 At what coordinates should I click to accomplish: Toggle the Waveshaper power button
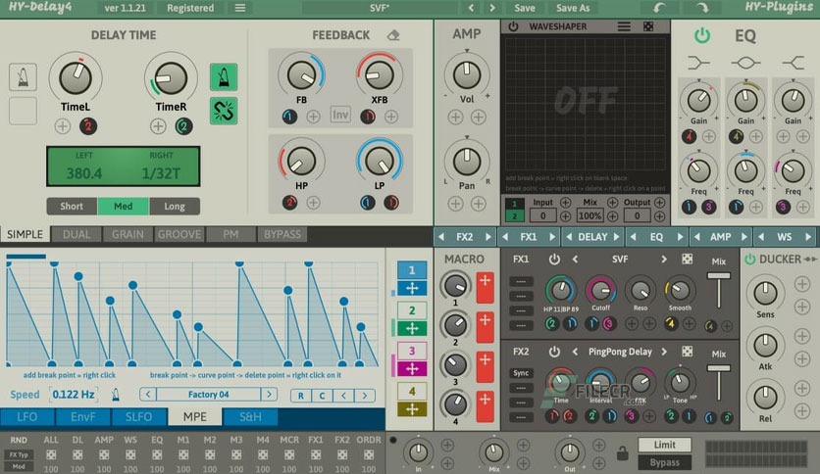tap(513, 26)
